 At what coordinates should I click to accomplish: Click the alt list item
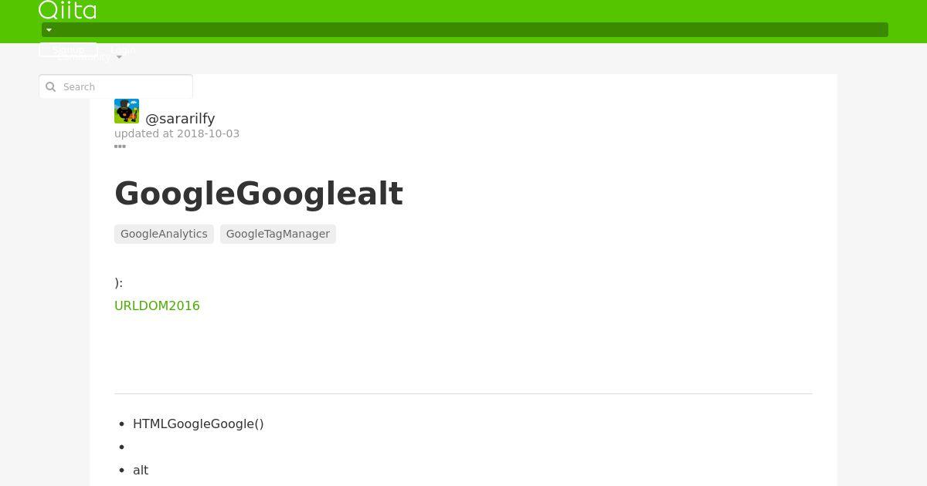pos(141,470)
